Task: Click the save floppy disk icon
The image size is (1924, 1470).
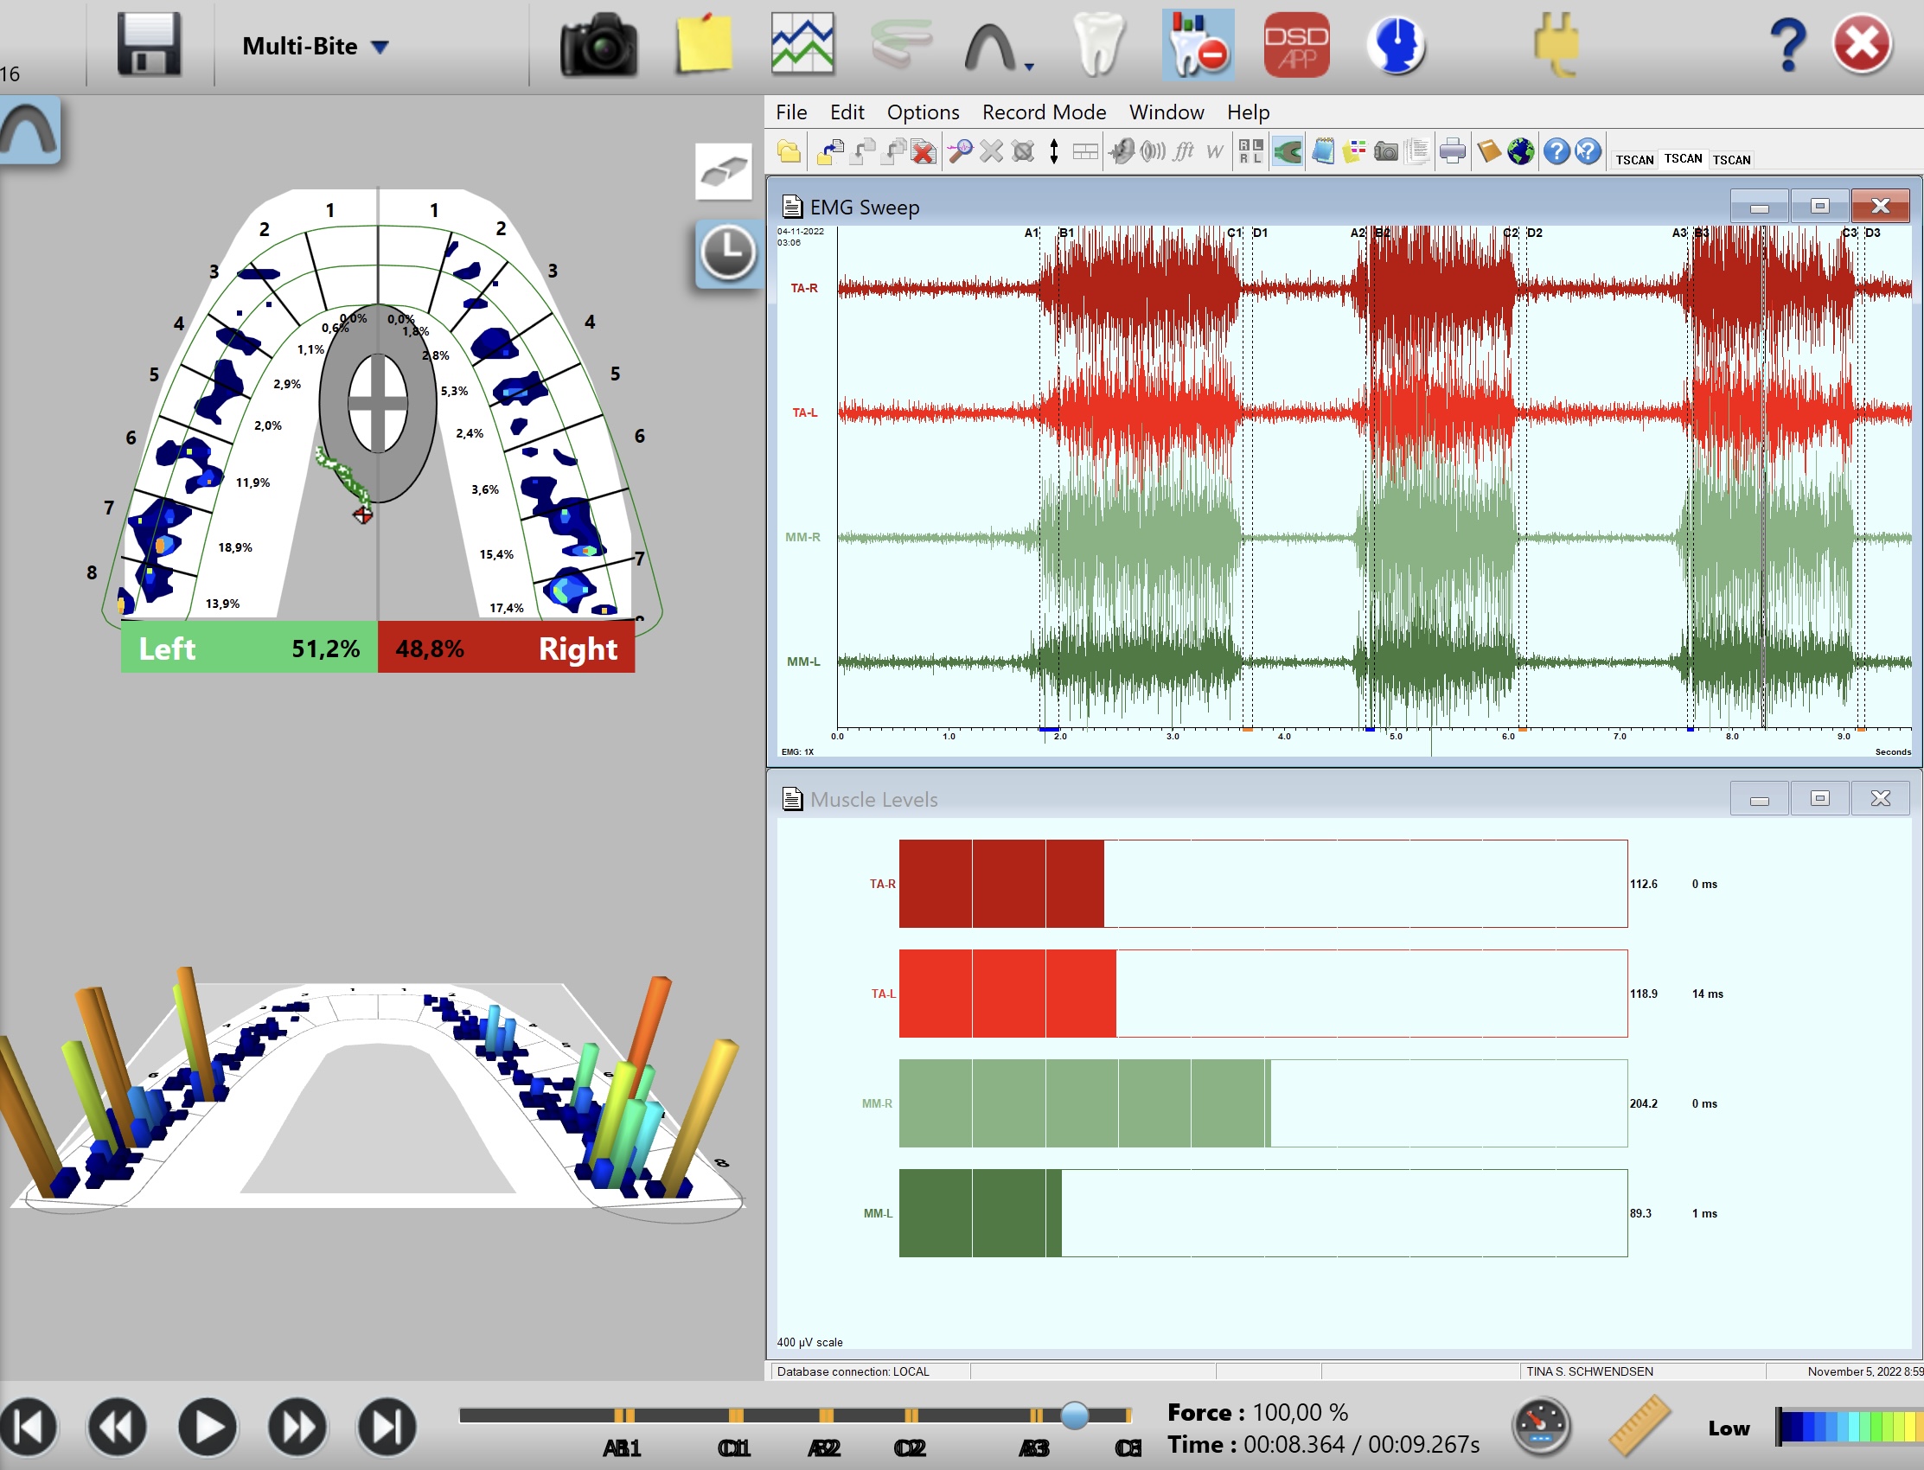Action: [x=149, y=45]
